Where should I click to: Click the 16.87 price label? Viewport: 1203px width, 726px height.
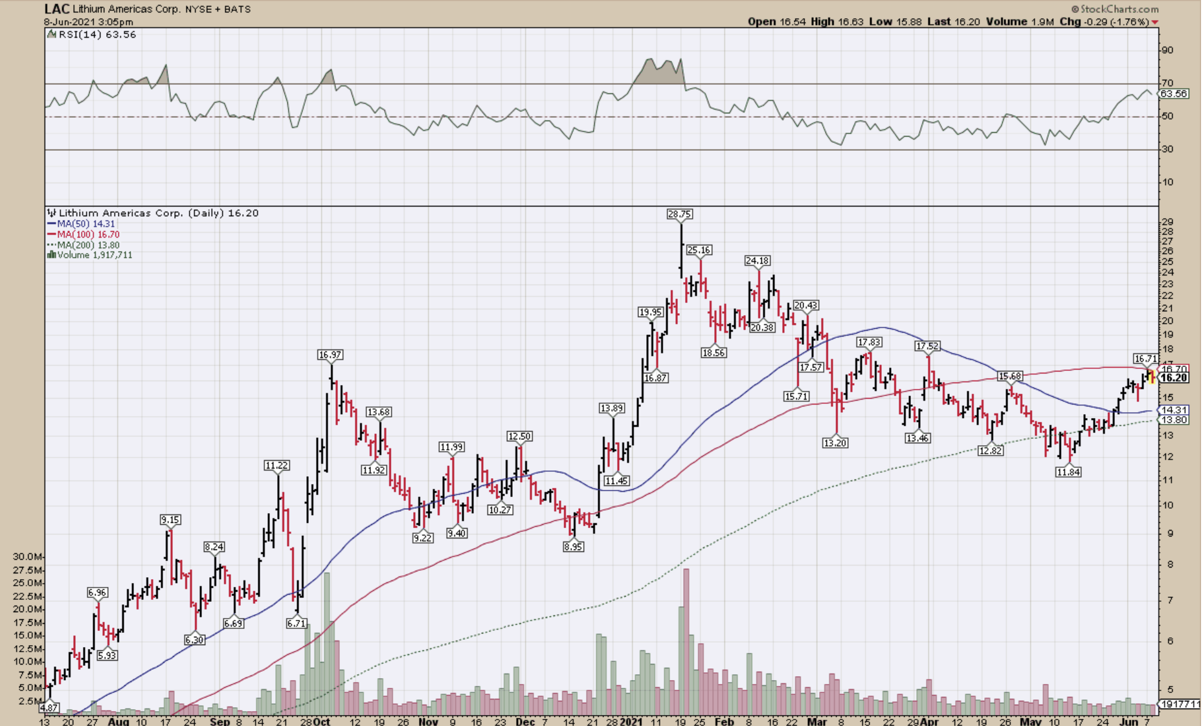coord(655,378)
